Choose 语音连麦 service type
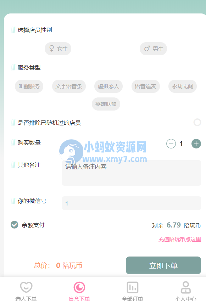This screenshot has height=304, width=206. coord(146,86)
